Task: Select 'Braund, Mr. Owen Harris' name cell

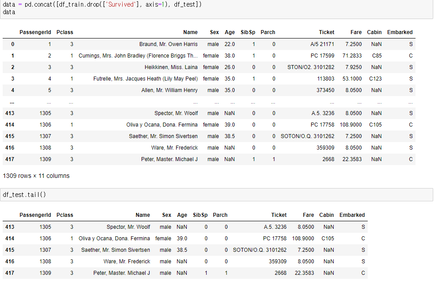Action: 169,44
